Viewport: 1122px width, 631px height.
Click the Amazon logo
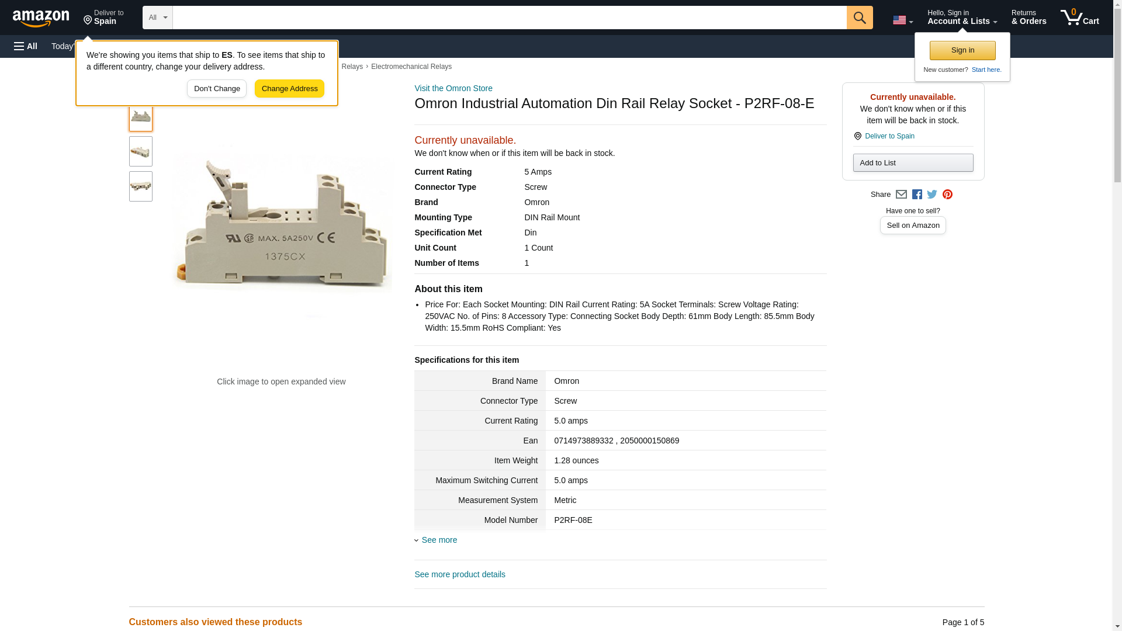(x=41, y=18)
